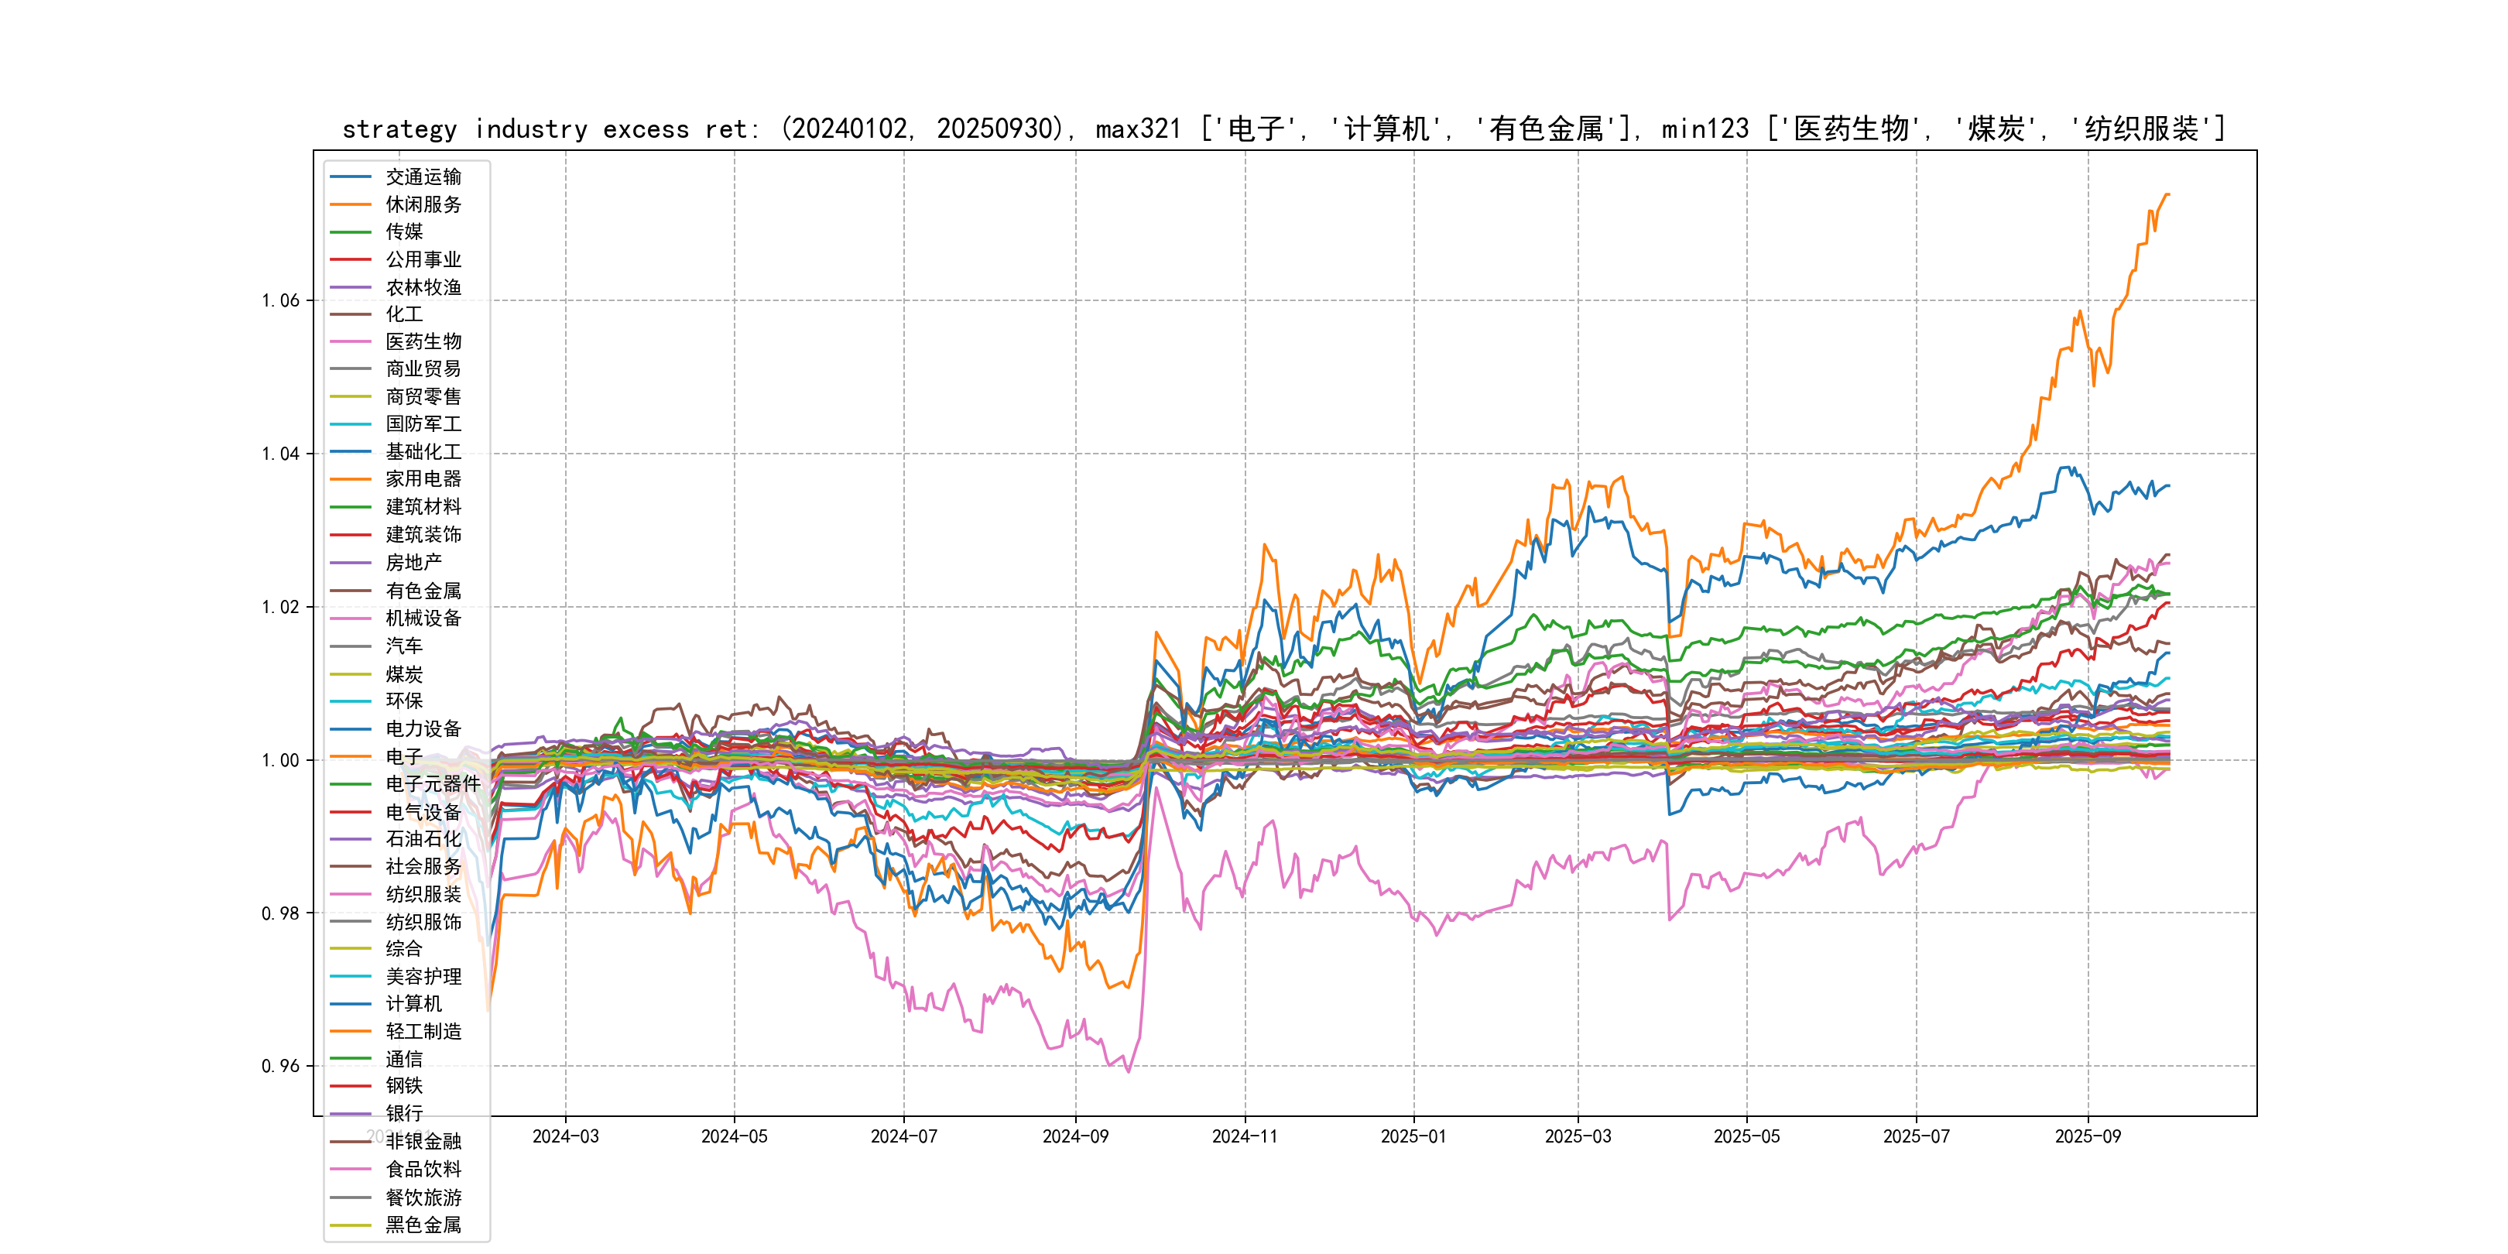Click the chart title text at top

click(1283, 128)
